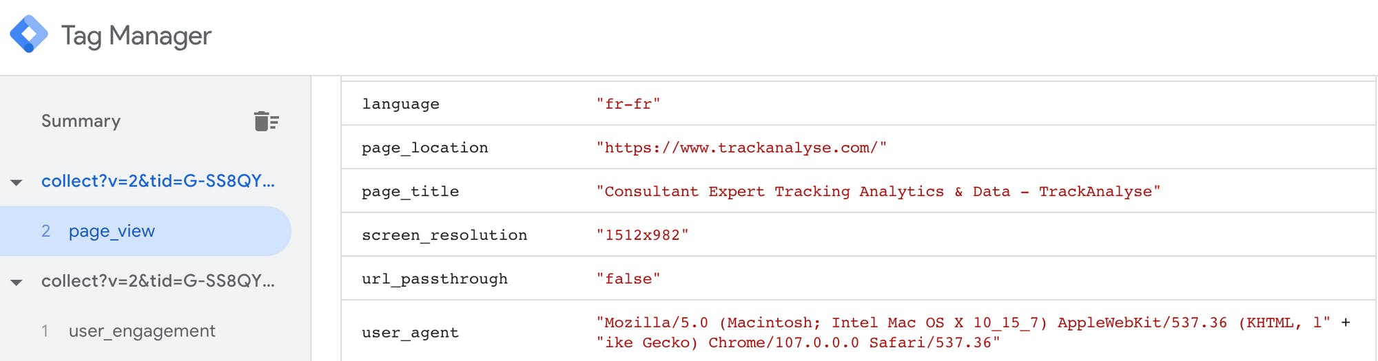
Task: Click the url_passthrough false value
Action: [628, 278]
